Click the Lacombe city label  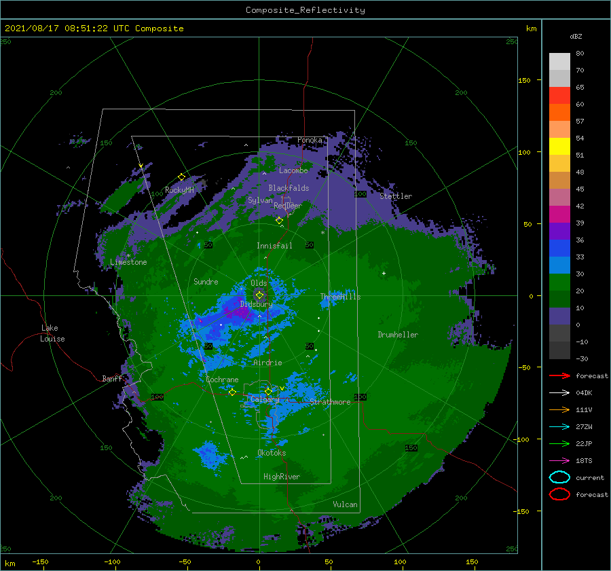point(293,170)
